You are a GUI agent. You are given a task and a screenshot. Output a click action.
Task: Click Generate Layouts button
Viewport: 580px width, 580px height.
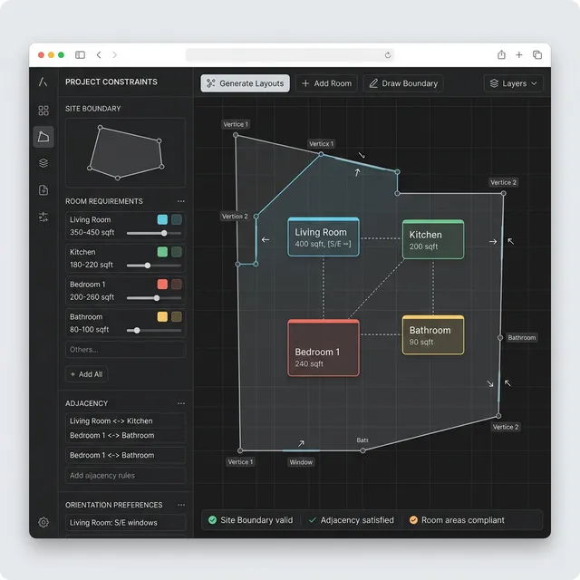pos(245,83)
